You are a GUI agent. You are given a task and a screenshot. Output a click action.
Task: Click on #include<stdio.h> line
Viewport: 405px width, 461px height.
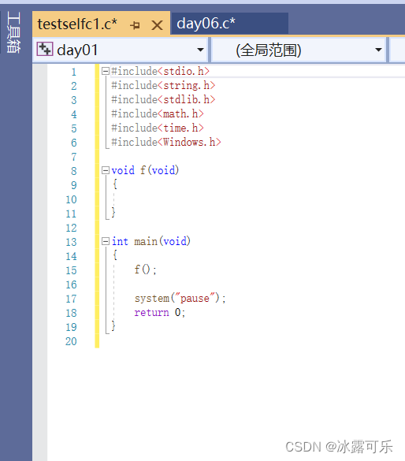(x=160, y=71)
